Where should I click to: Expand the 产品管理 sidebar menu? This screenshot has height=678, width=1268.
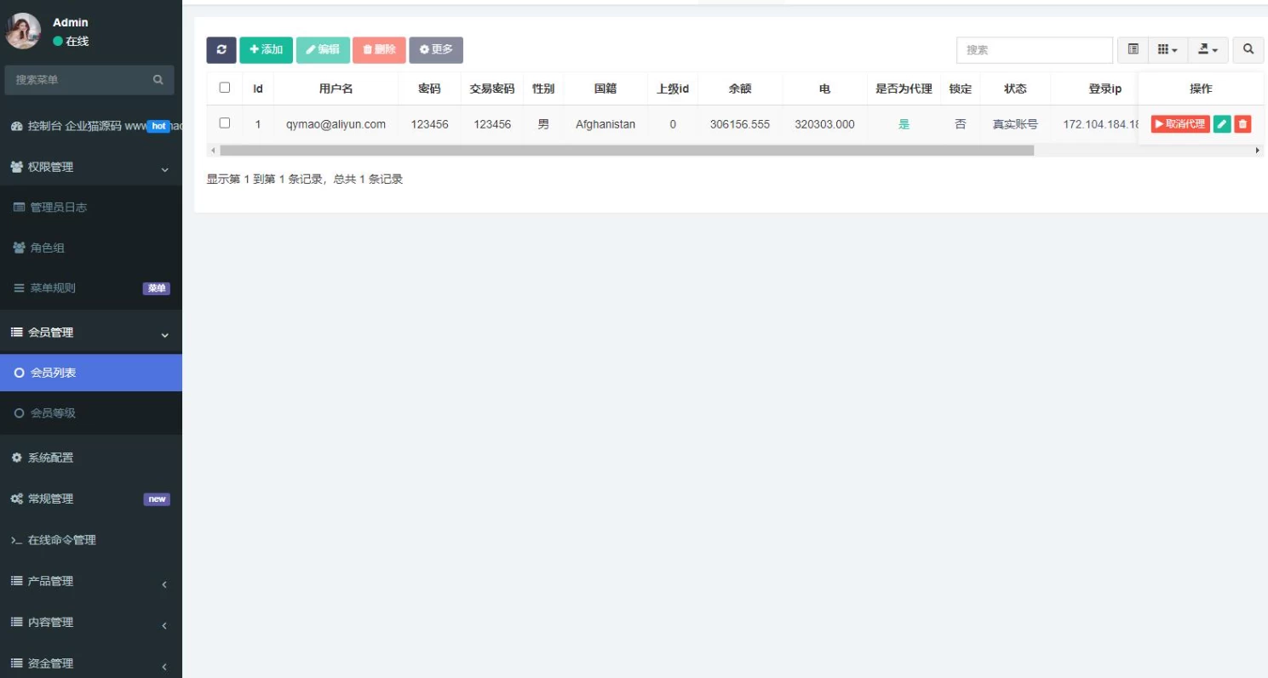tap(51, 581)
